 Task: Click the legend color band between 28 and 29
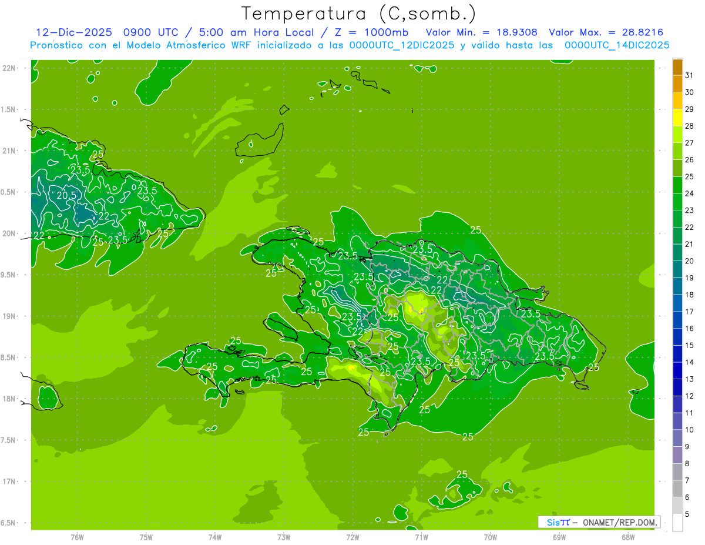[677, 117]
